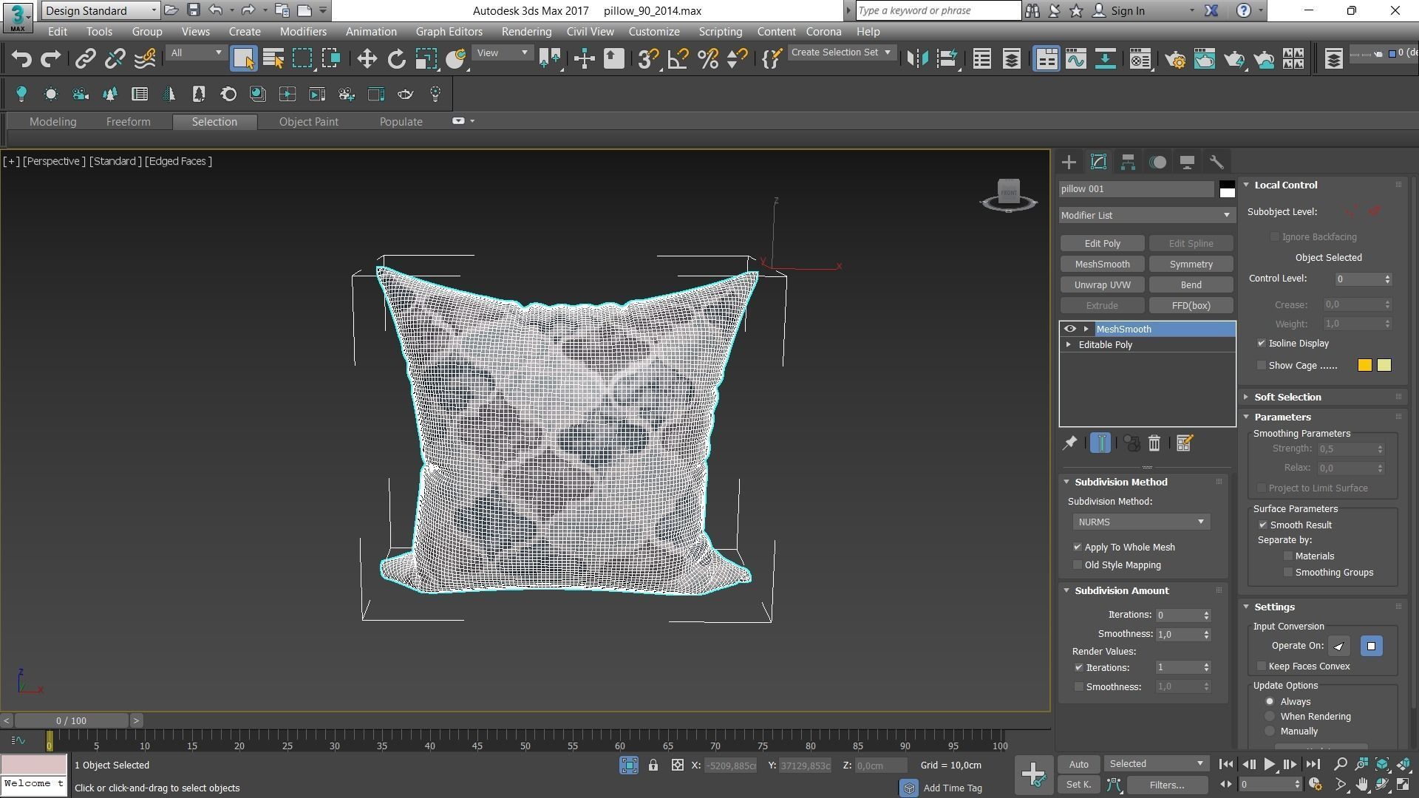The width and height of the screenshot is (1419, 798).
Task: Open the Display command panel tab
Action: point(1187,162)
